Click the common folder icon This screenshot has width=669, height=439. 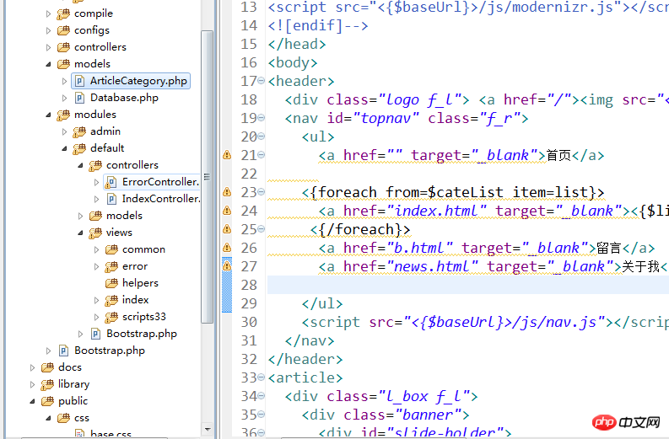tap(111, 249)
